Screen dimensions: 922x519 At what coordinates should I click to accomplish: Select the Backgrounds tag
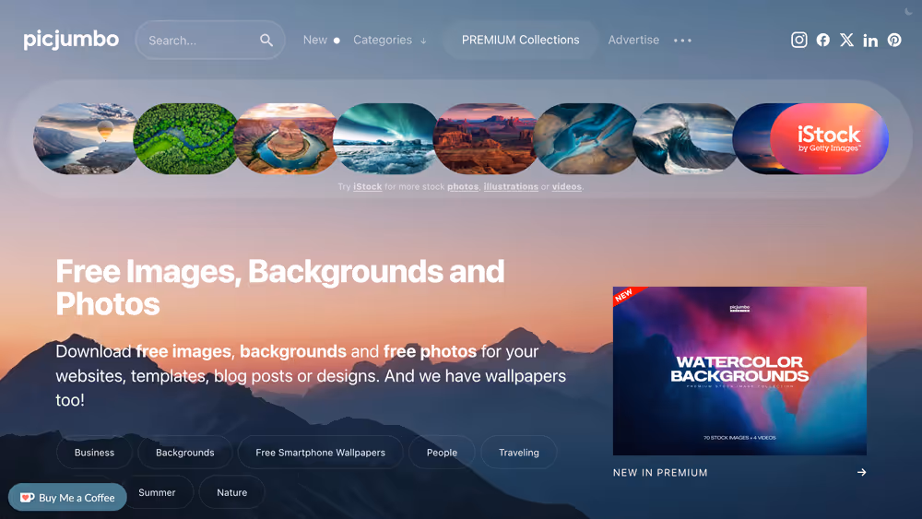pos(184,452)
